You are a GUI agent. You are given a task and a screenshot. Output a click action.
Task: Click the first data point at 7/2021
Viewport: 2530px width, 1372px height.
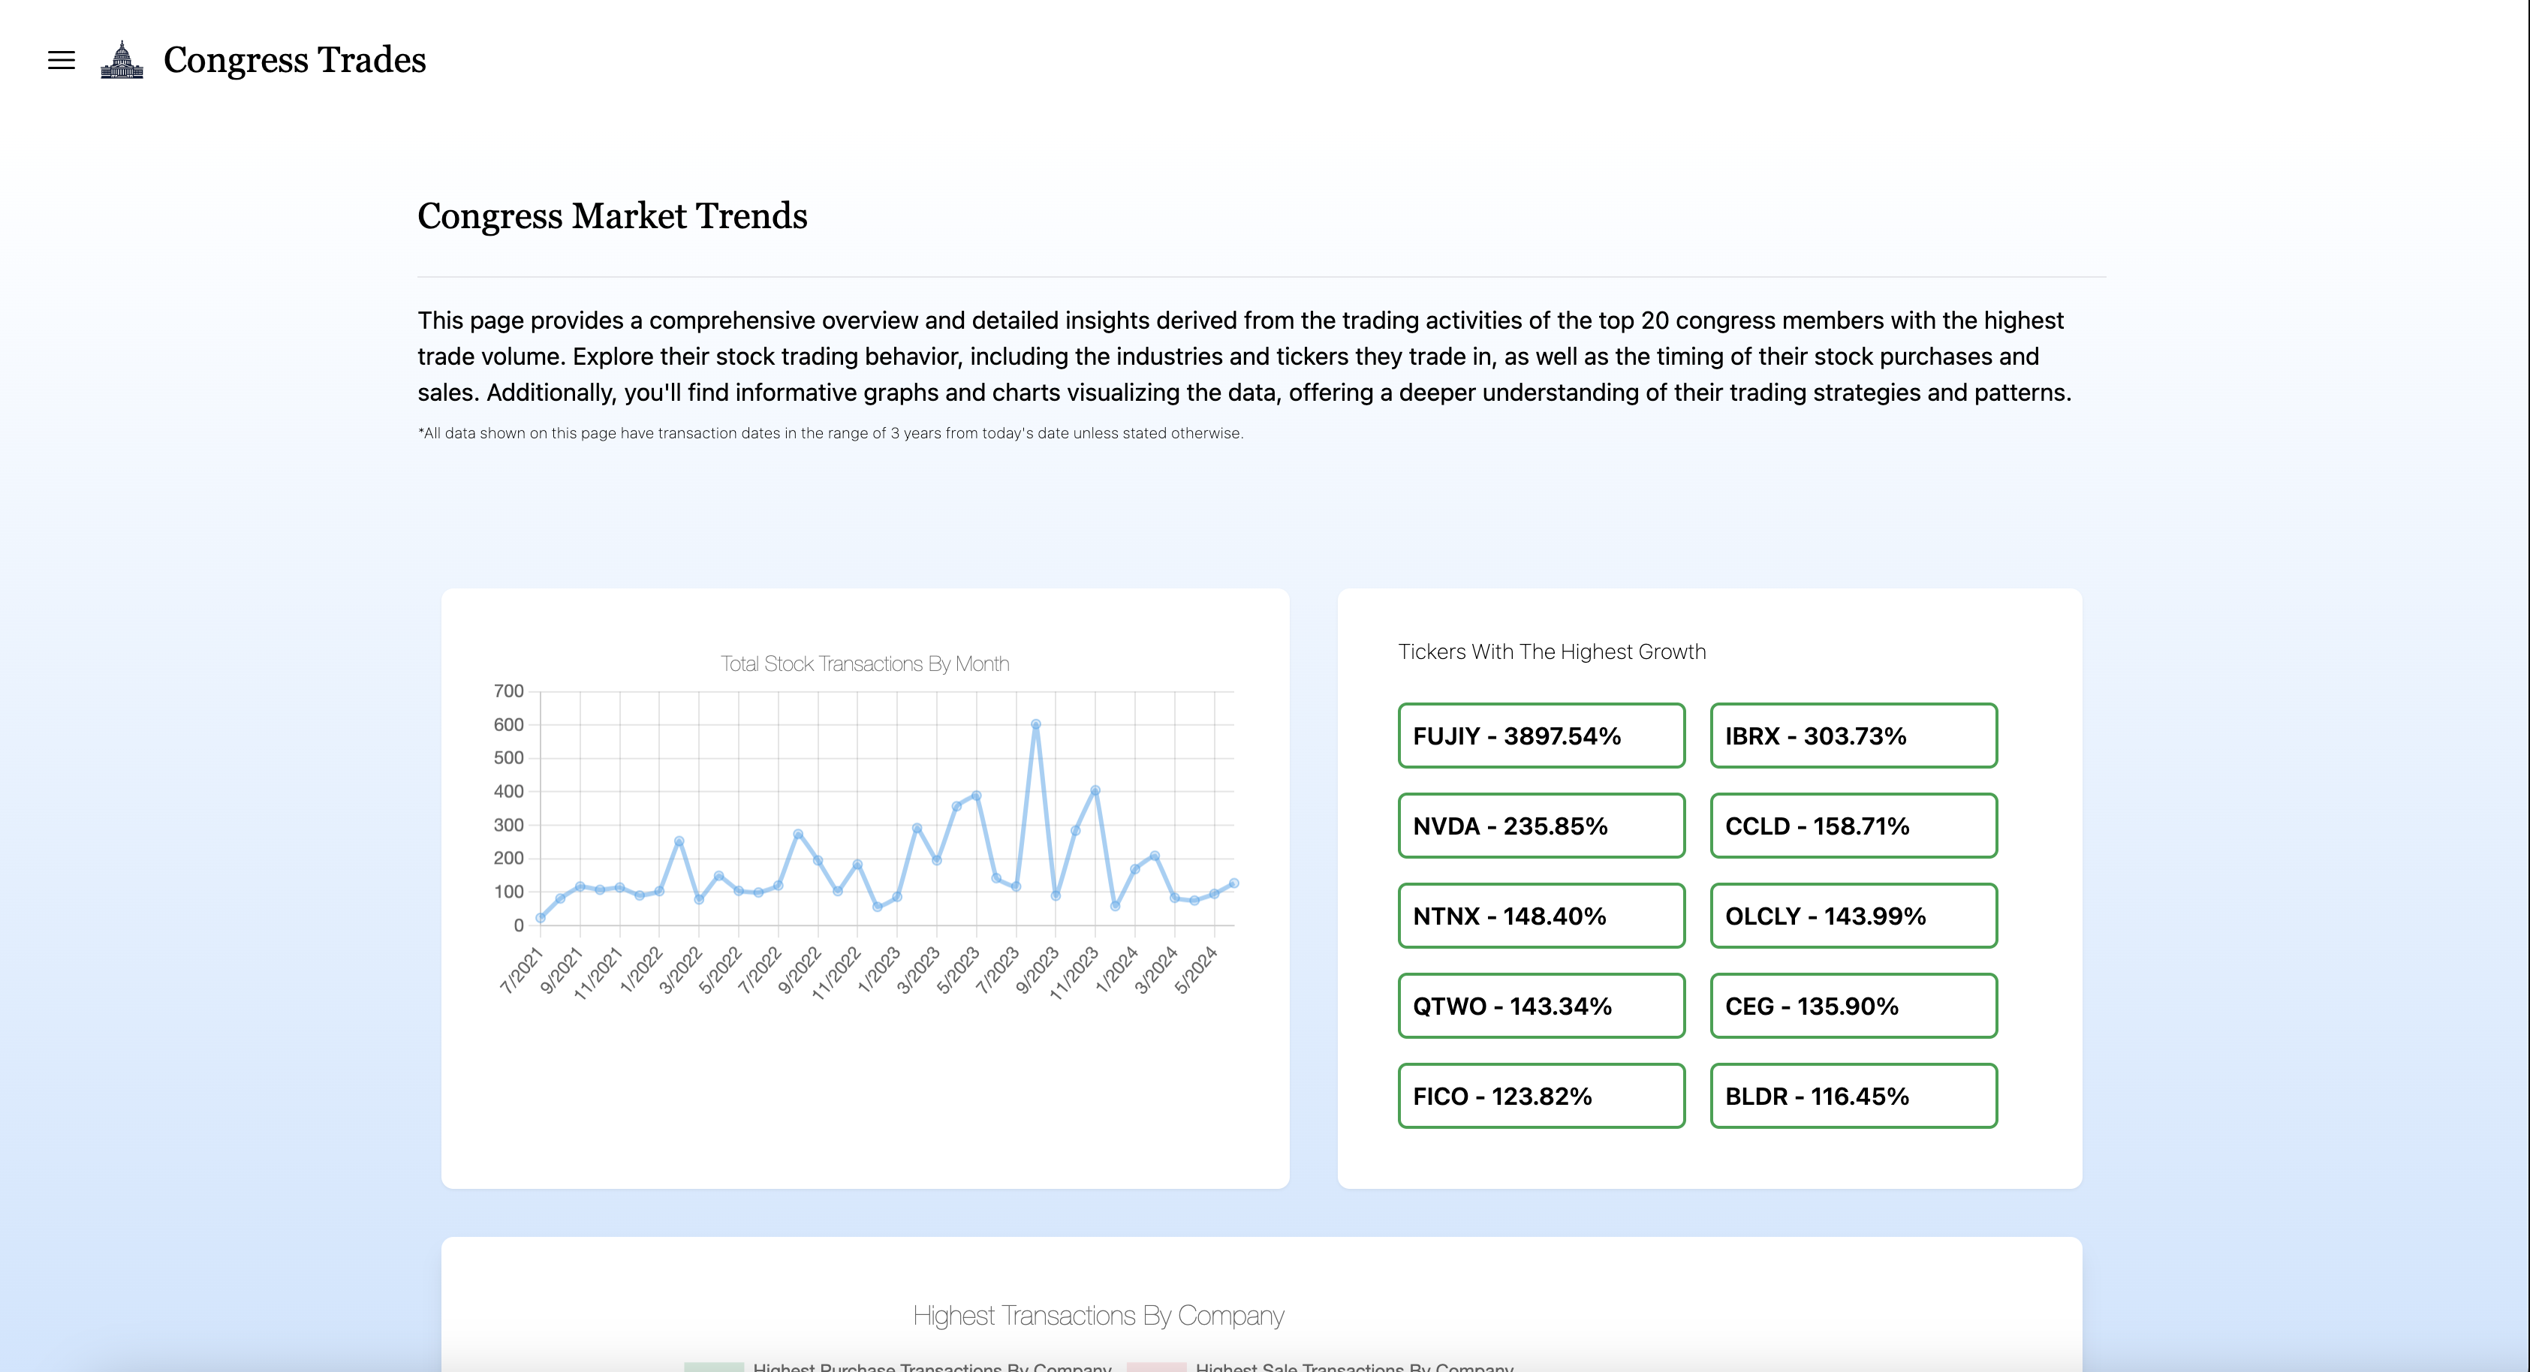(x=541, y=918)
